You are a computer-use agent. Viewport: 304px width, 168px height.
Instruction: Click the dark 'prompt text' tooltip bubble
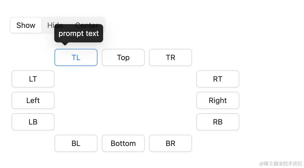79,33
